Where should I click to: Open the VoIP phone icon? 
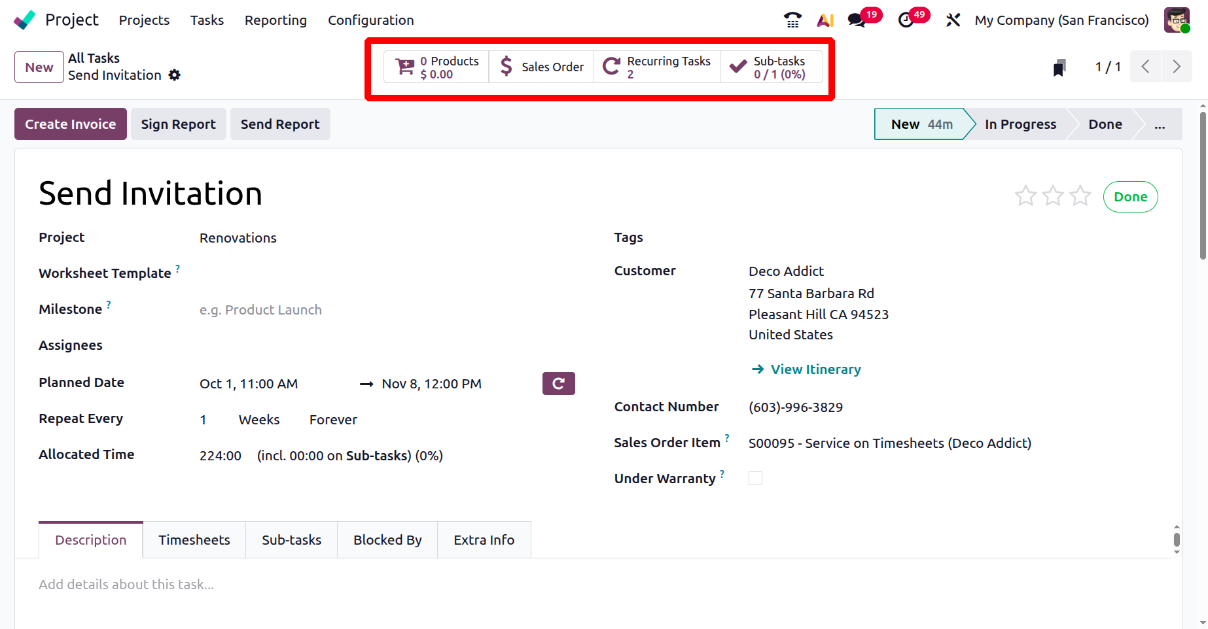(x=792, y=20)
